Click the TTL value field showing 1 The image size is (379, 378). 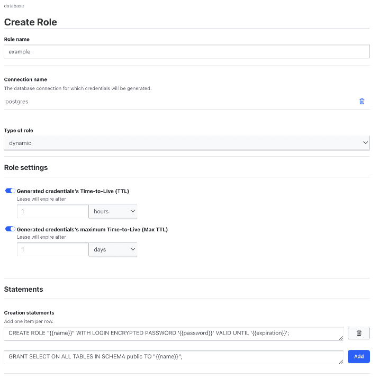point(52,211)
